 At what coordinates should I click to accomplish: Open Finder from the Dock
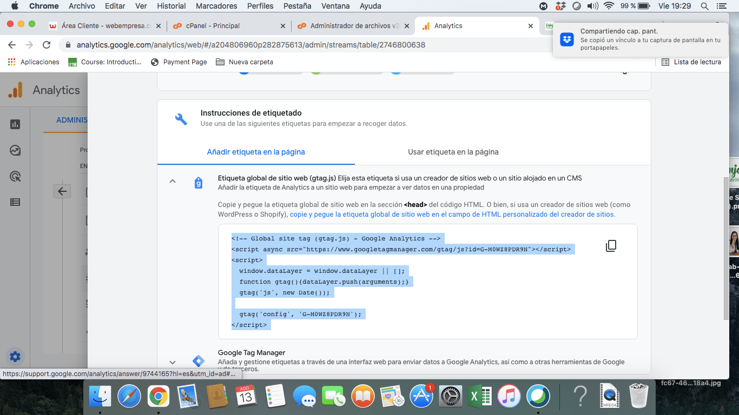pos(100,397)
